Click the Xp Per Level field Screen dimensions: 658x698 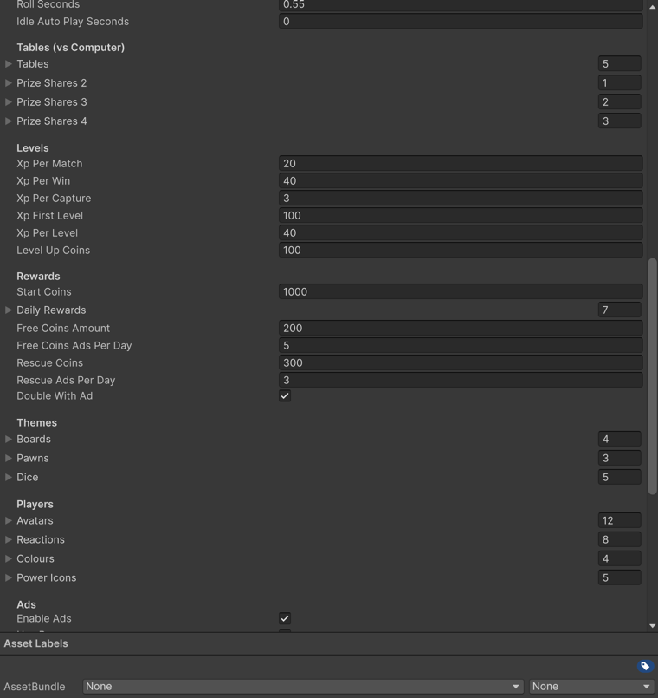click(x=461, y=233)
